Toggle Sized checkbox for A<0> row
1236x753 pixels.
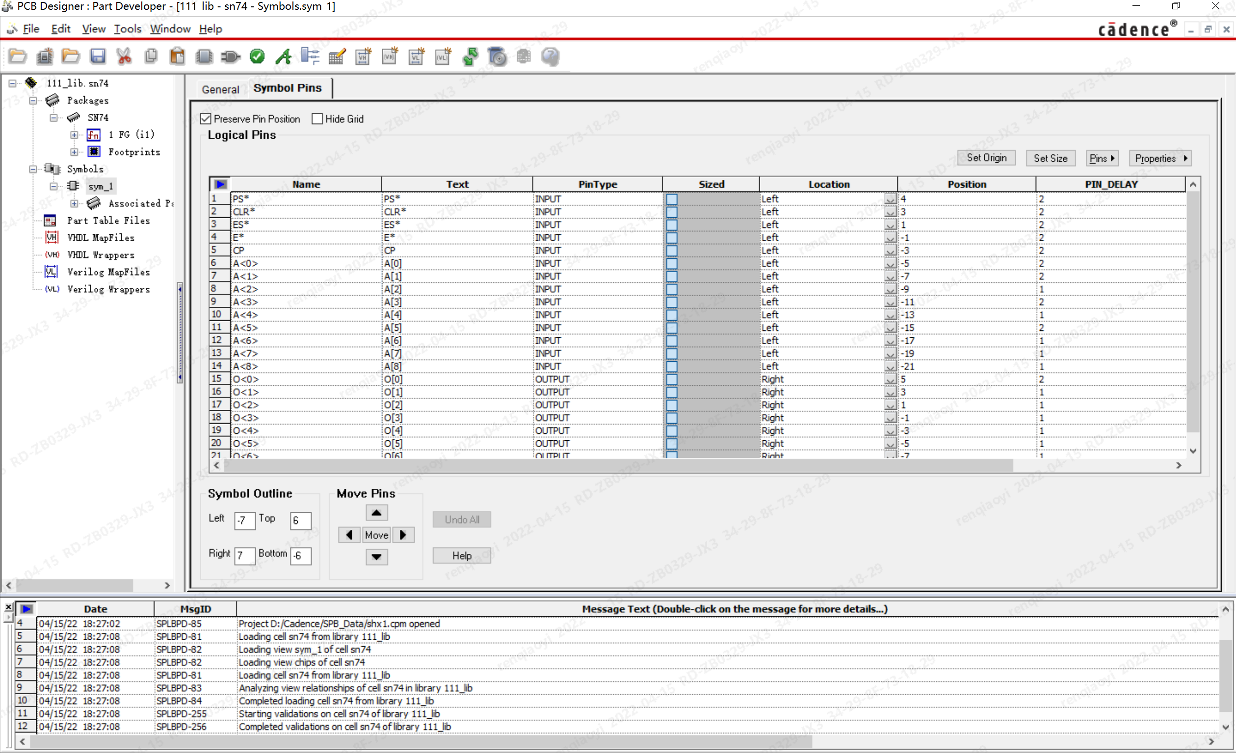tap(672, 263)
